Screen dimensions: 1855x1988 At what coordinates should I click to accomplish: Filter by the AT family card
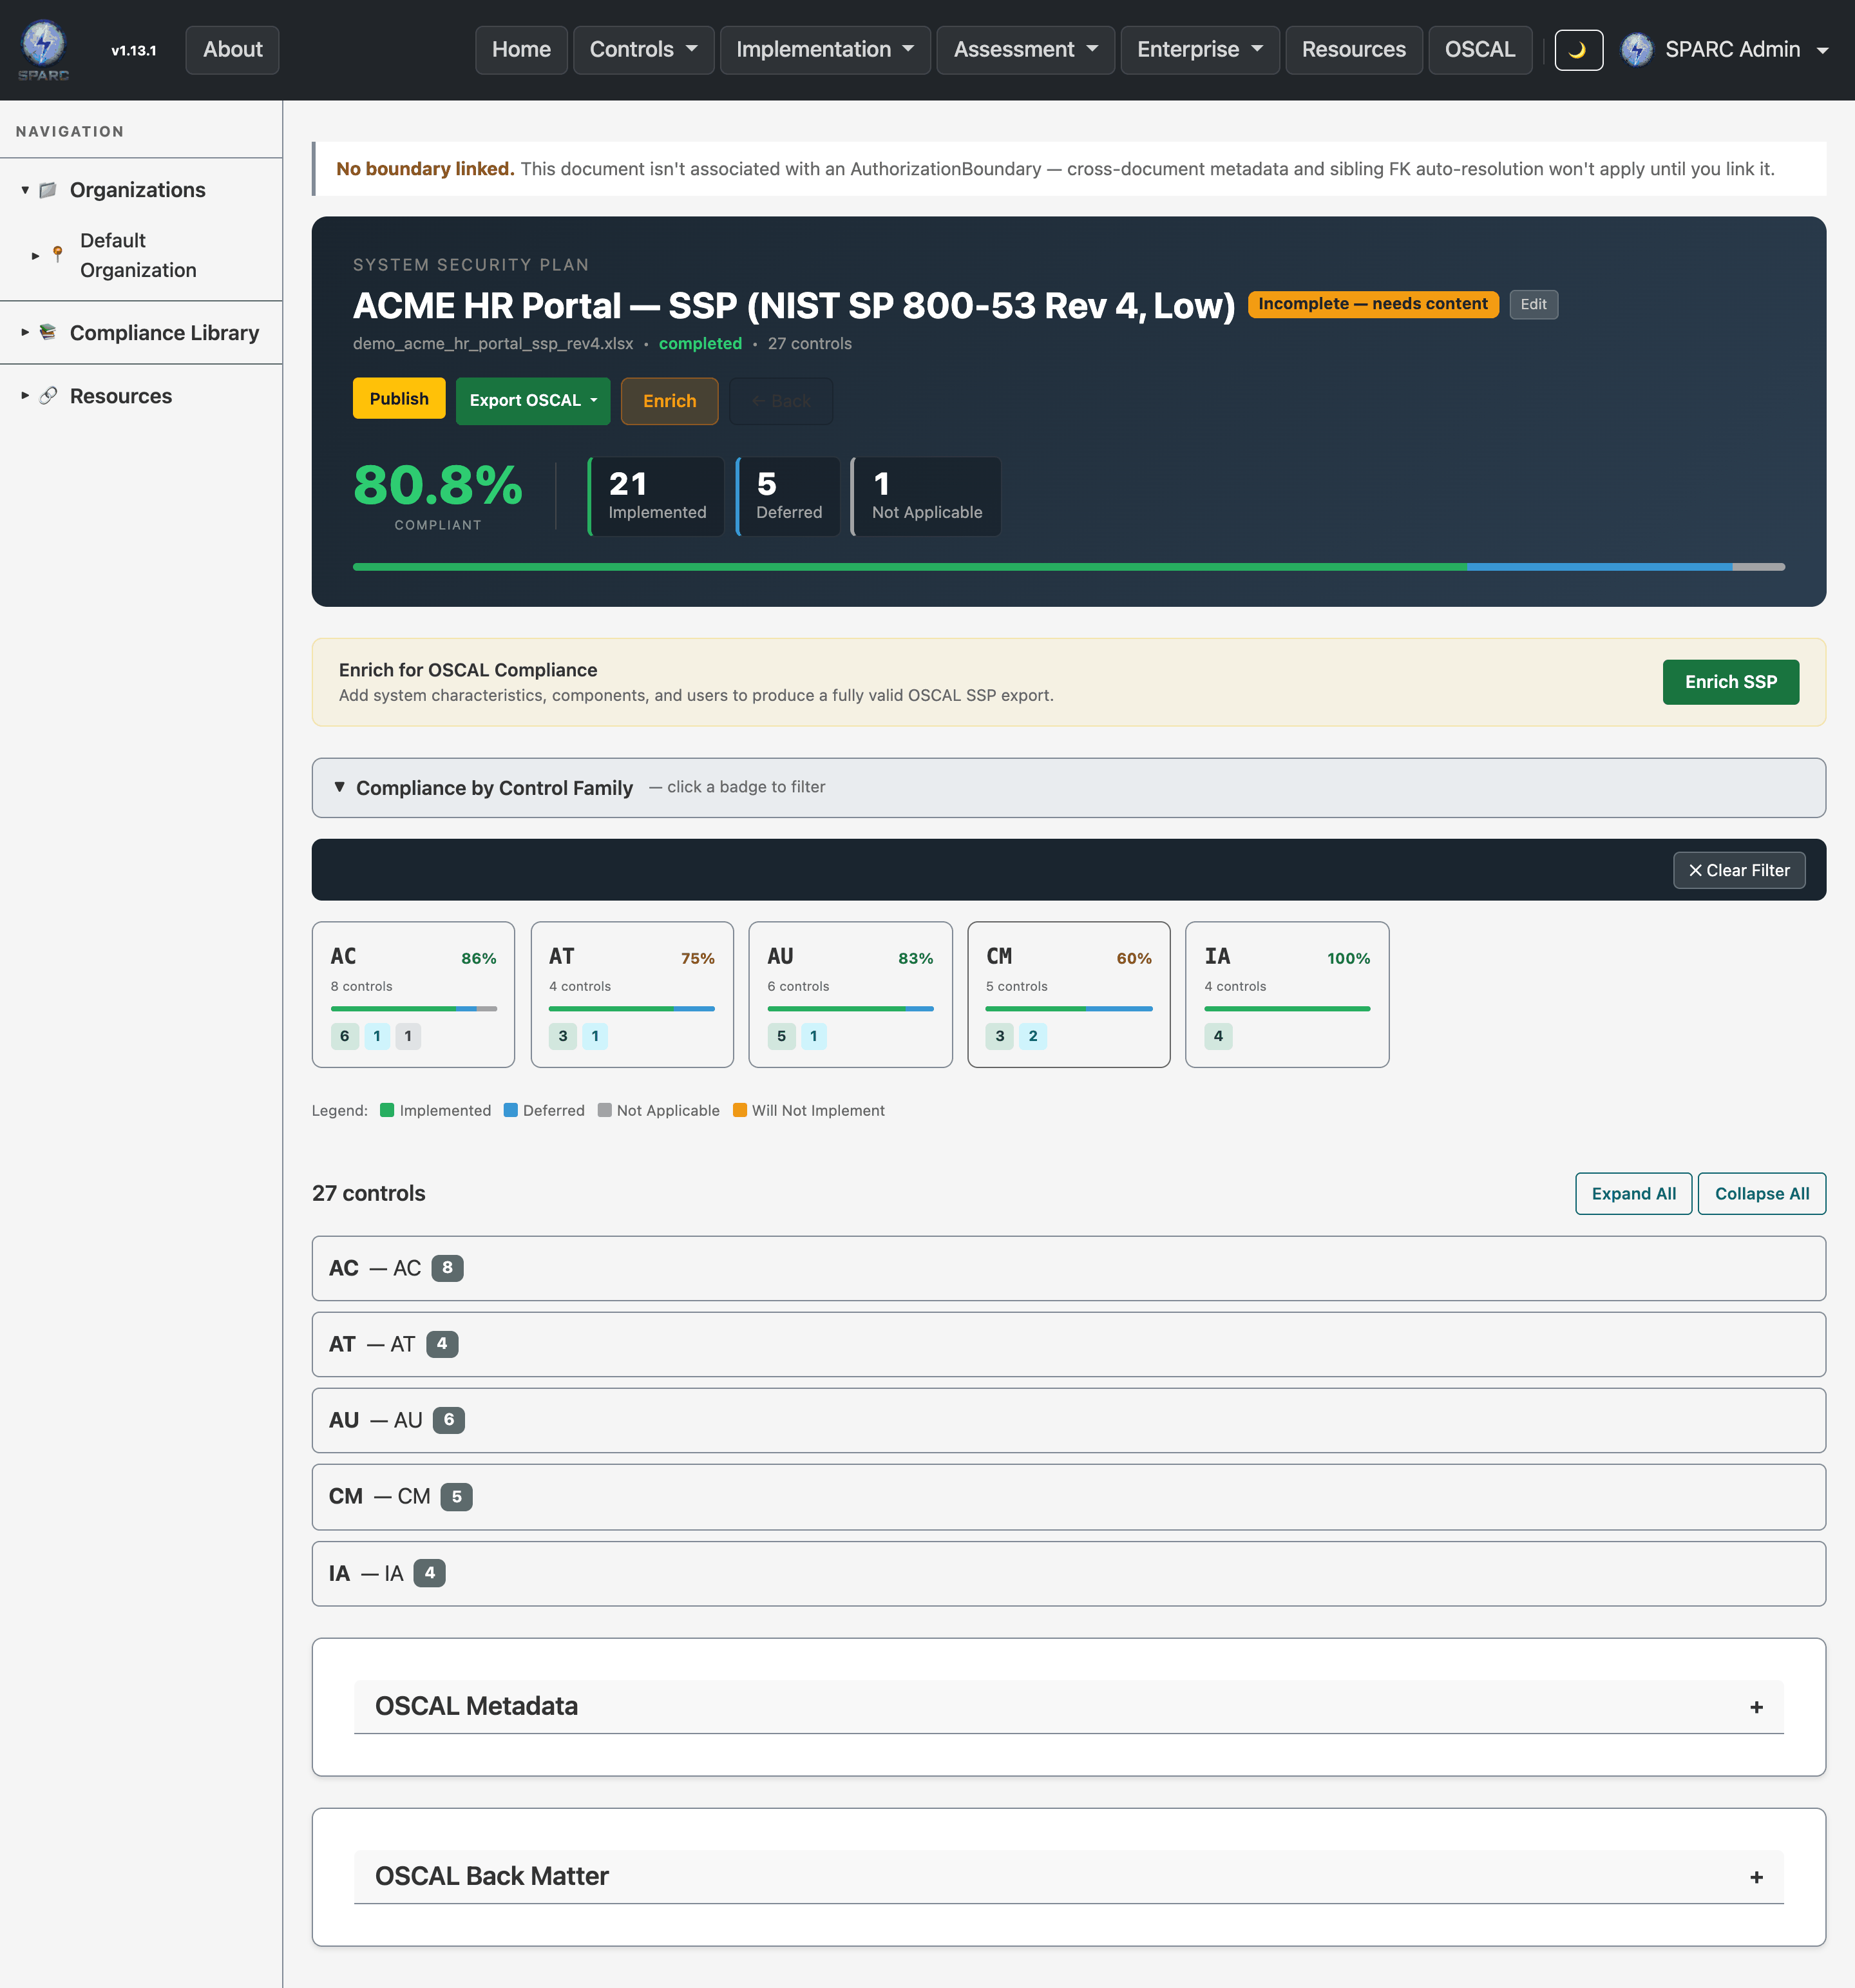coord(632,994)
